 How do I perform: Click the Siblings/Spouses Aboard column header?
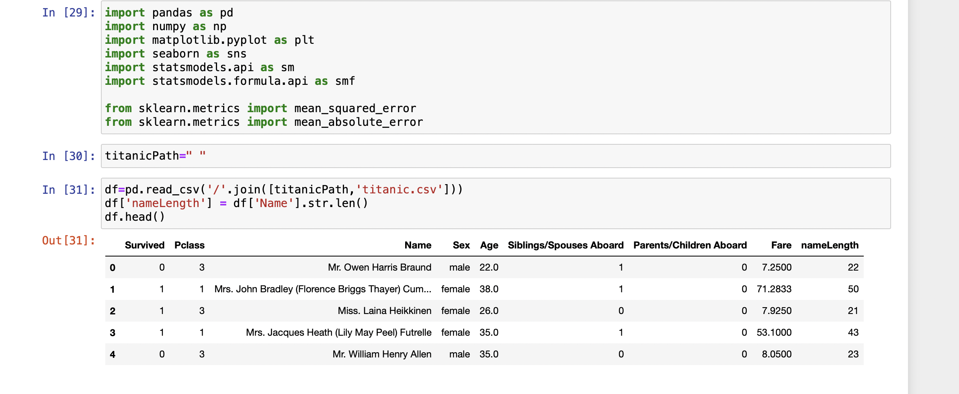(566, 245)
